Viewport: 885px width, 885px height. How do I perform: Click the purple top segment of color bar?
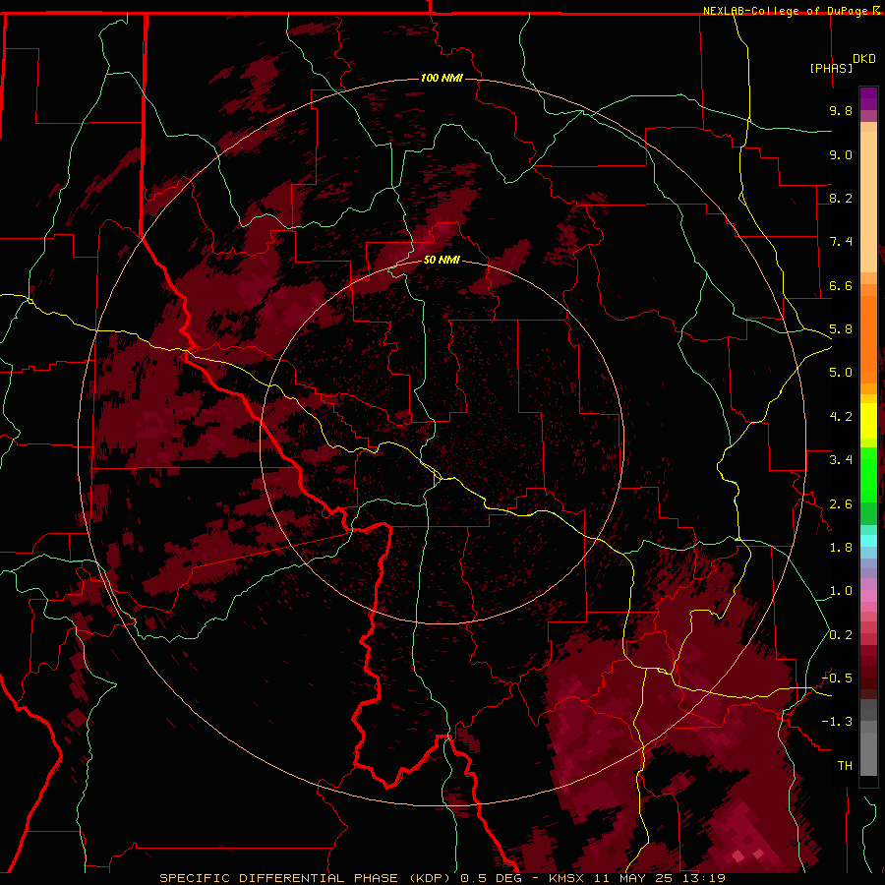pos(868,98)
